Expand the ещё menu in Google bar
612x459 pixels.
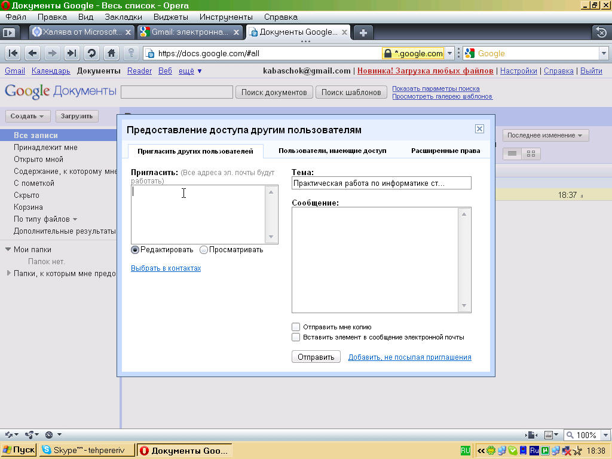(x=190, y=71)
